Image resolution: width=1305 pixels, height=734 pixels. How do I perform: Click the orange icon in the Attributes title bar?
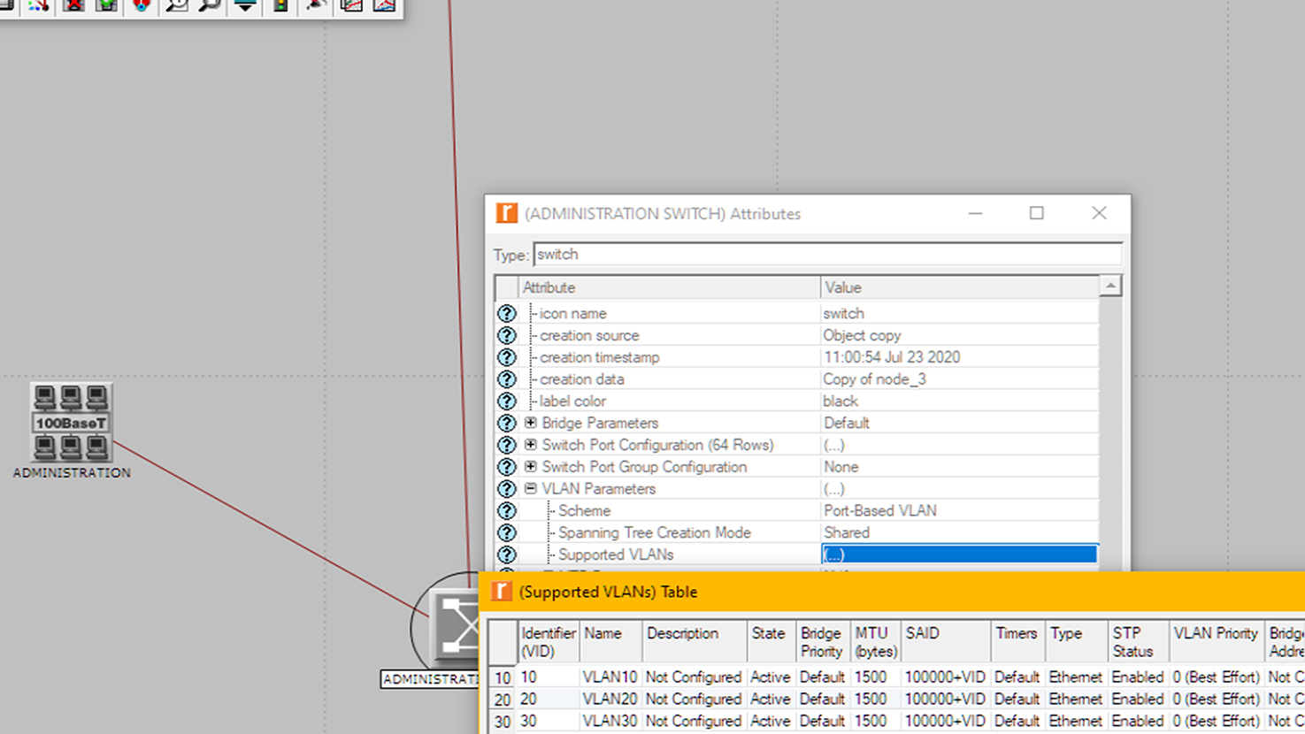(506, 213)
